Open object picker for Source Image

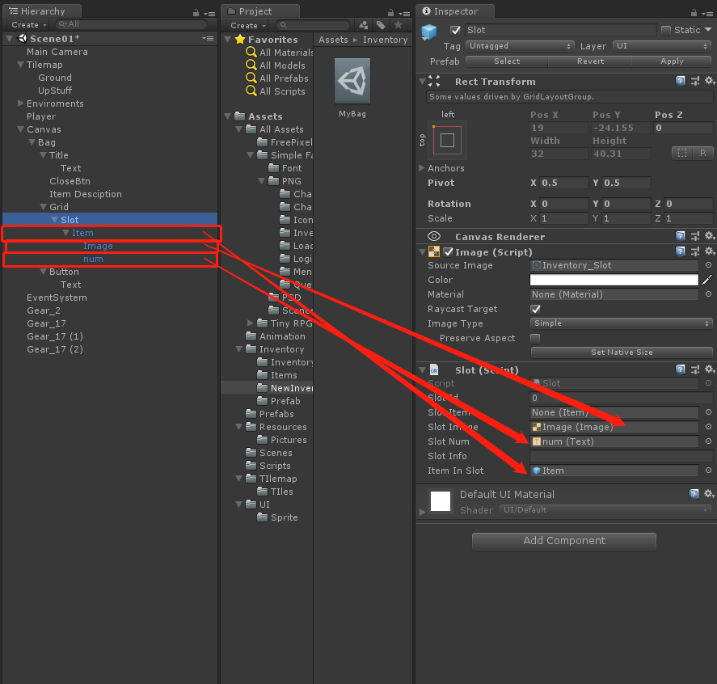click(x=708, y=264)
